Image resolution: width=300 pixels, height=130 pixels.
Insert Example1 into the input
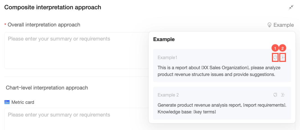[x=283, y=57]
